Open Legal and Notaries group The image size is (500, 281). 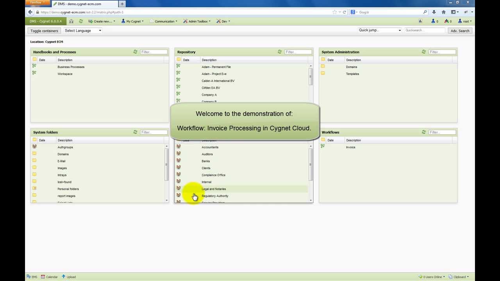coord(214,189)
